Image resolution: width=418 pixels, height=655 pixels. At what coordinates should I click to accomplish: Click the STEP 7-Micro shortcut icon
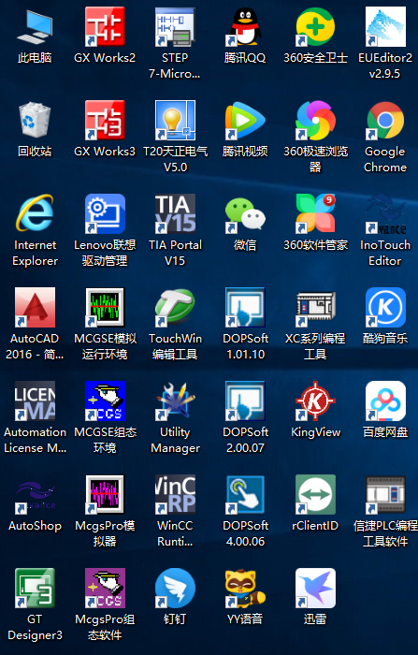coord(175,27)
